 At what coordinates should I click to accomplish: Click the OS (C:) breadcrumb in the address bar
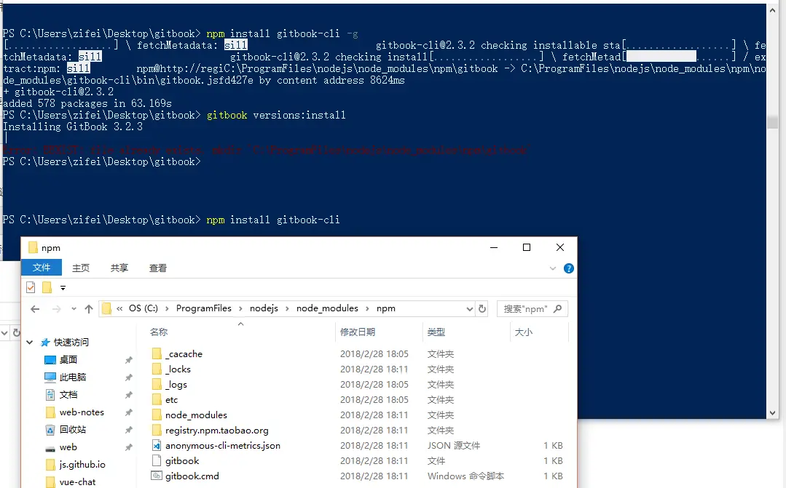click(144, 308)
